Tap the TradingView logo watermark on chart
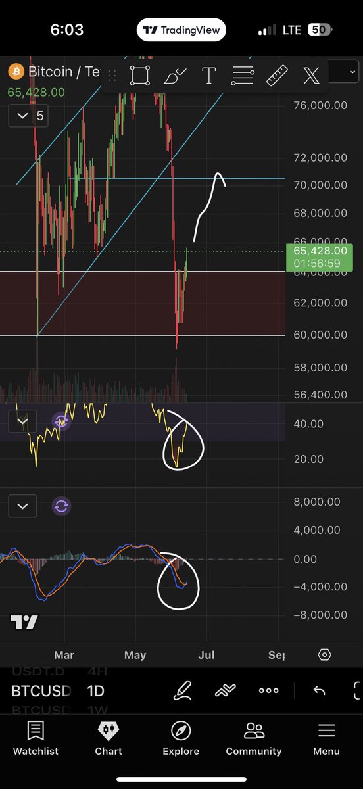This screenshot has height=789, width=363. click(24, 622)
